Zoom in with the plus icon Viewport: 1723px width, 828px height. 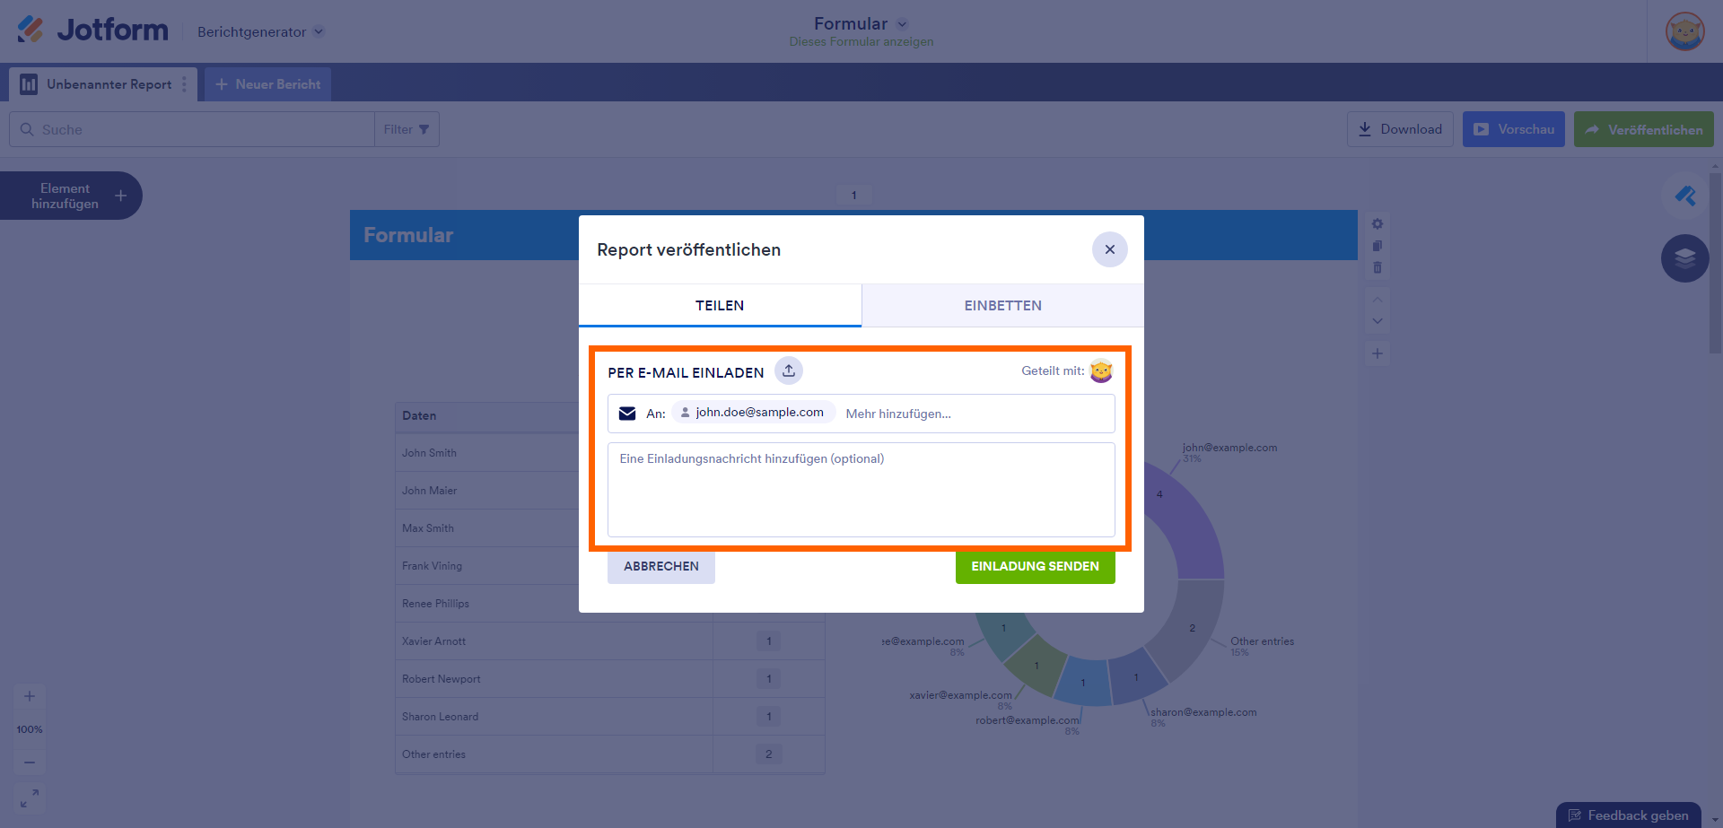(x=30, y=696)
